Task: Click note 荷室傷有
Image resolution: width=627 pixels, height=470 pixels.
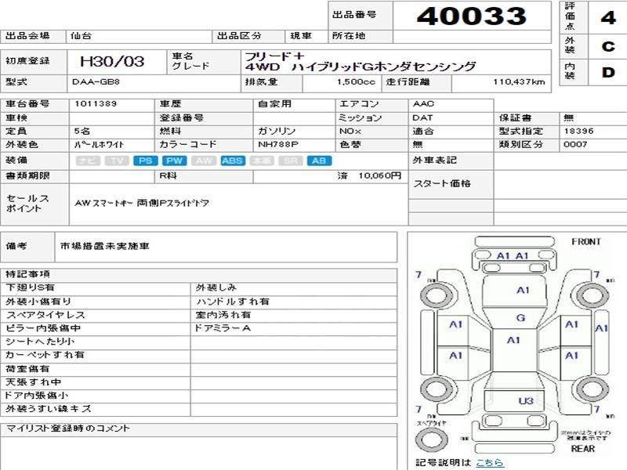Action: [x=27, y=368]
